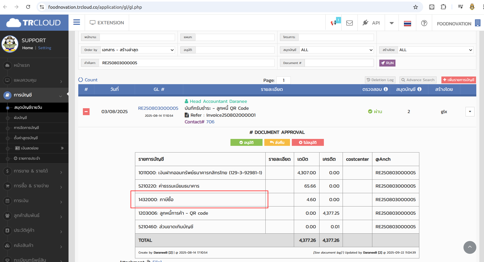This screenshot has width=484, height=262.
Task: Click the Thai flag language icon
Action: (x=407, y=23)
